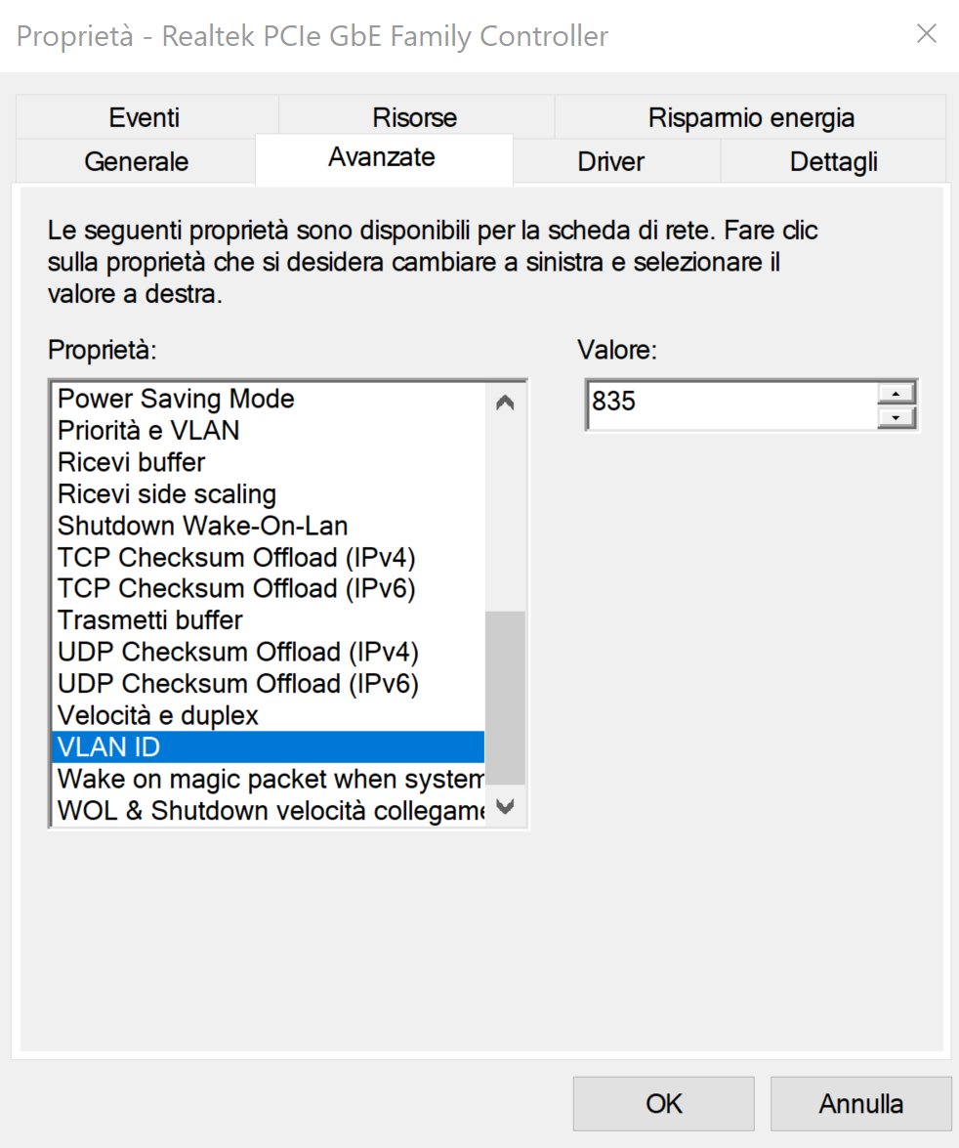Select Power Saving Mode property
The width and height of the screenshot is (959, 1148).
[269, 399]
